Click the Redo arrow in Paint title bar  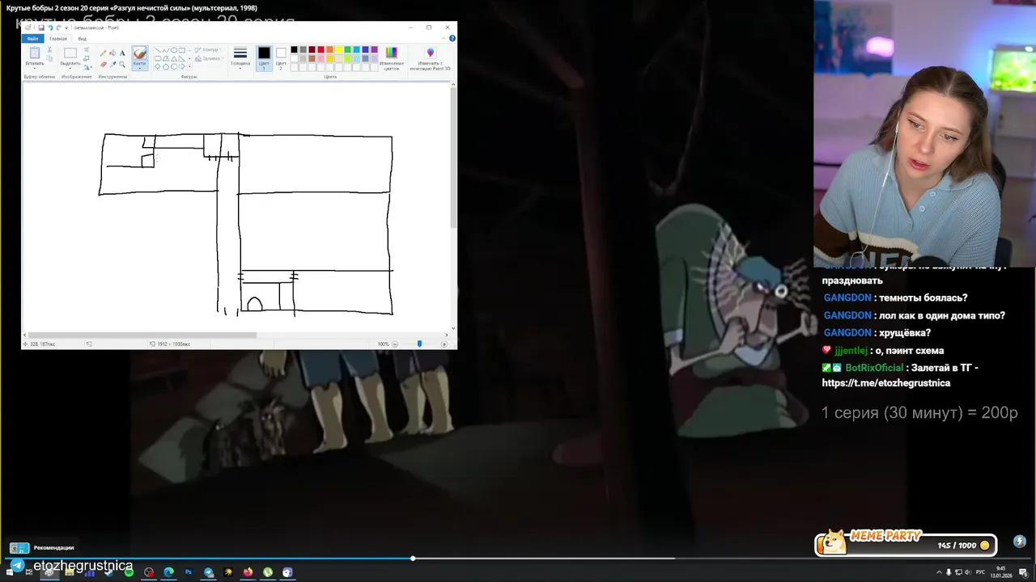click(58, 27)
